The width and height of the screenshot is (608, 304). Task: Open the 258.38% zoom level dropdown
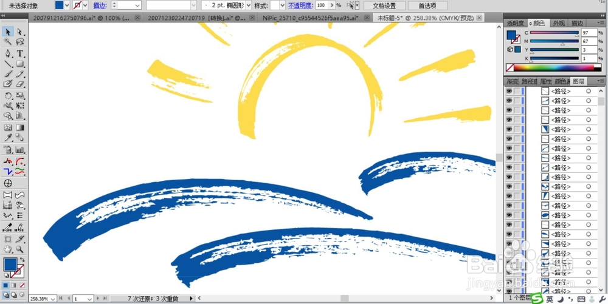(x=52, y=299)
